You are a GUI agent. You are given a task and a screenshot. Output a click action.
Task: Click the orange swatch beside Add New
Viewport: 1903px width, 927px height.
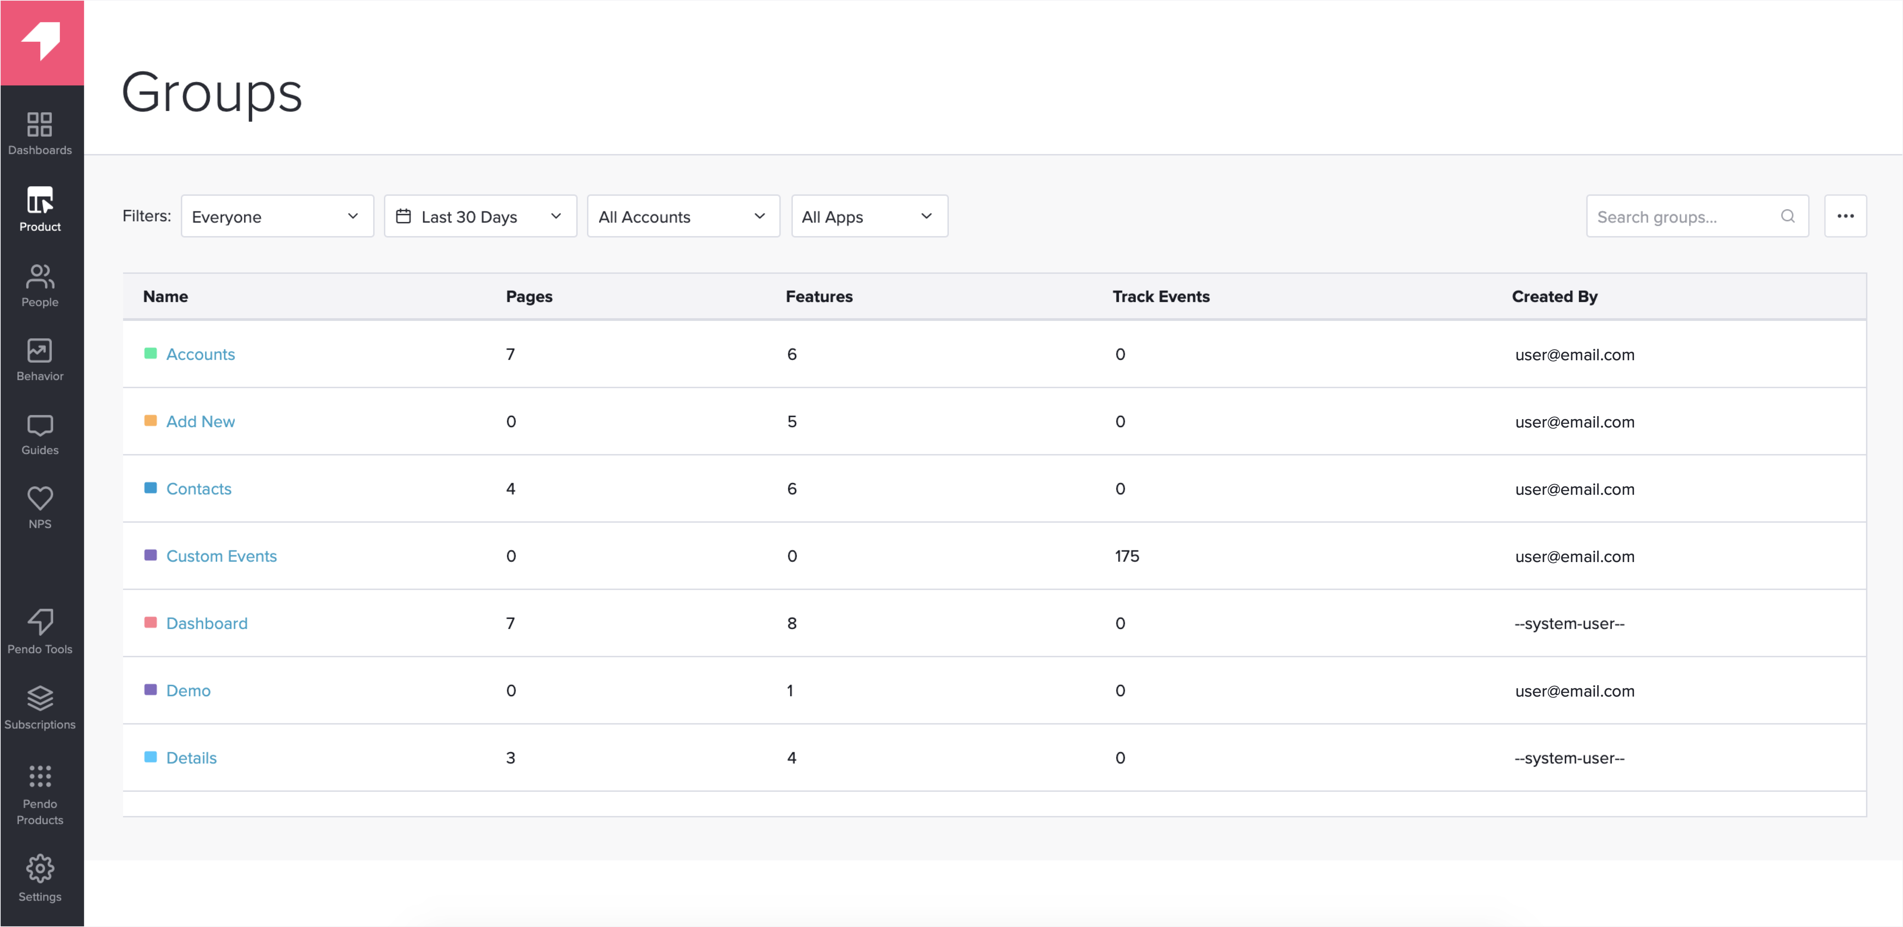click(151, 421)
